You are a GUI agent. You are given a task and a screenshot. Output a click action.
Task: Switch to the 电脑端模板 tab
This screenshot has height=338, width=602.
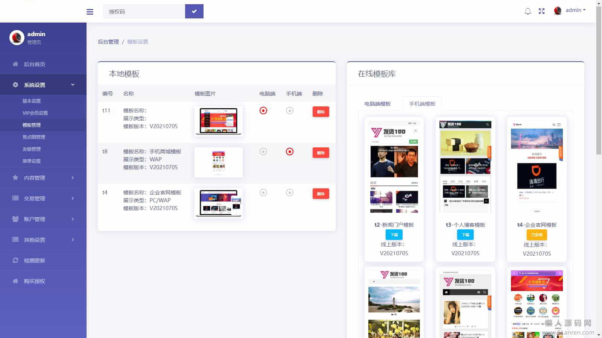(x=377, y=104)
